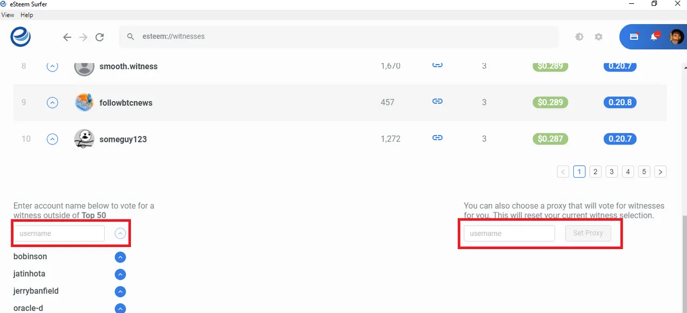The image size is (687, 313).
Task: Go back with the left arrow
Action: click(67, 37)
